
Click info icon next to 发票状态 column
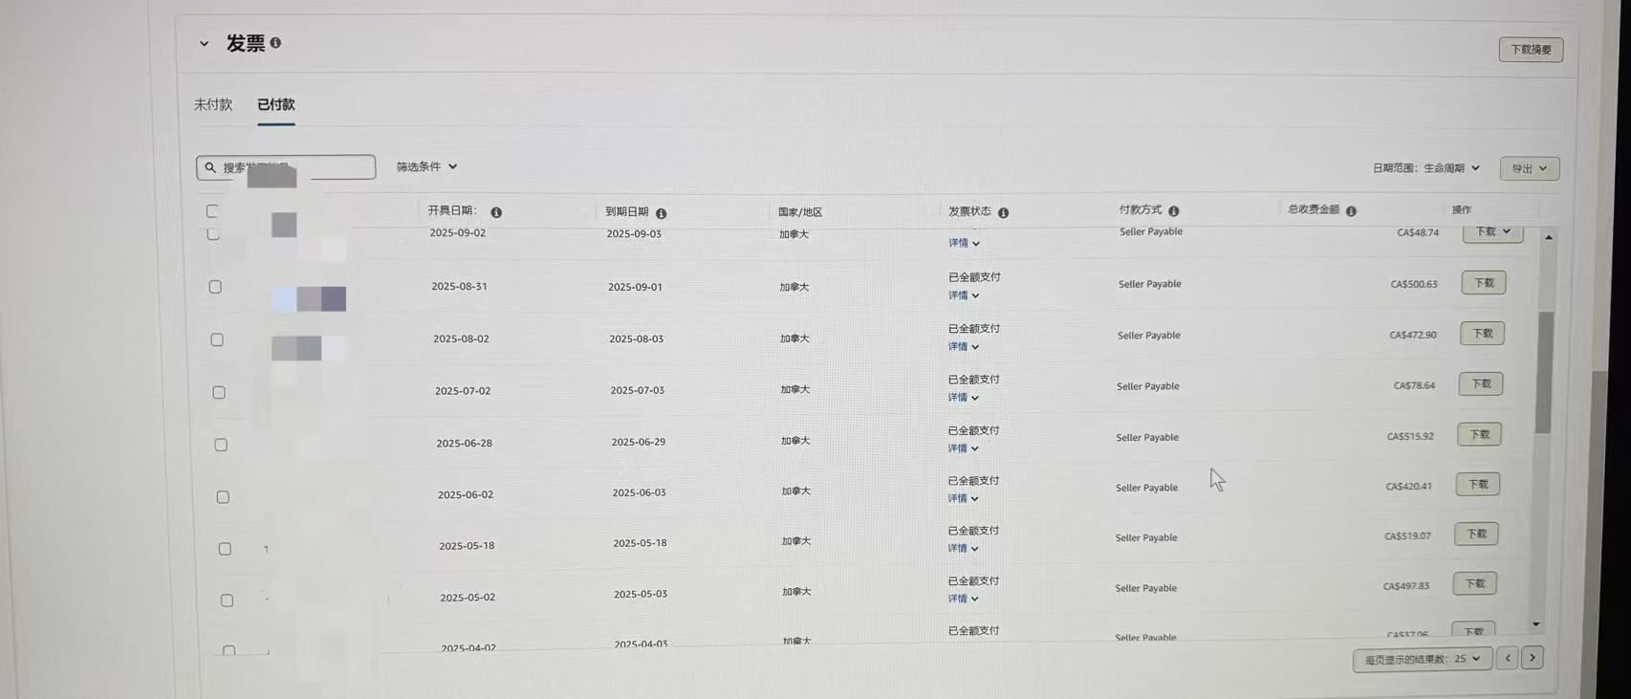point(1003,213)
